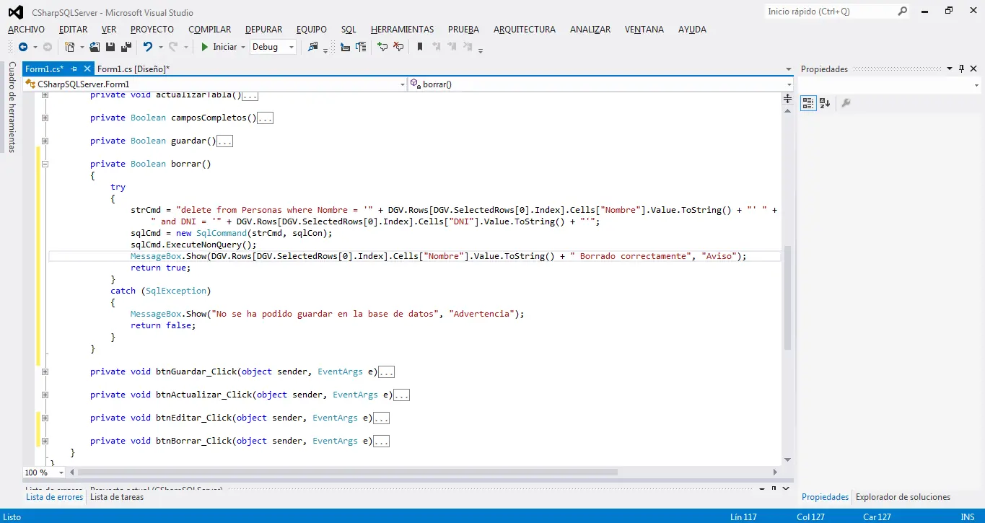Screen dimensions: 985x523
Task: Open the ARCHIVO menu
Action: click(x=26, y=30)
